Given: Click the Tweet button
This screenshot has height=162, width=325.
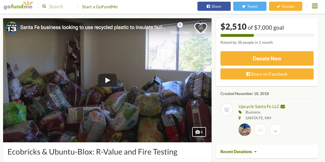Looking at the screenshot, I should (x=250, y=6).
